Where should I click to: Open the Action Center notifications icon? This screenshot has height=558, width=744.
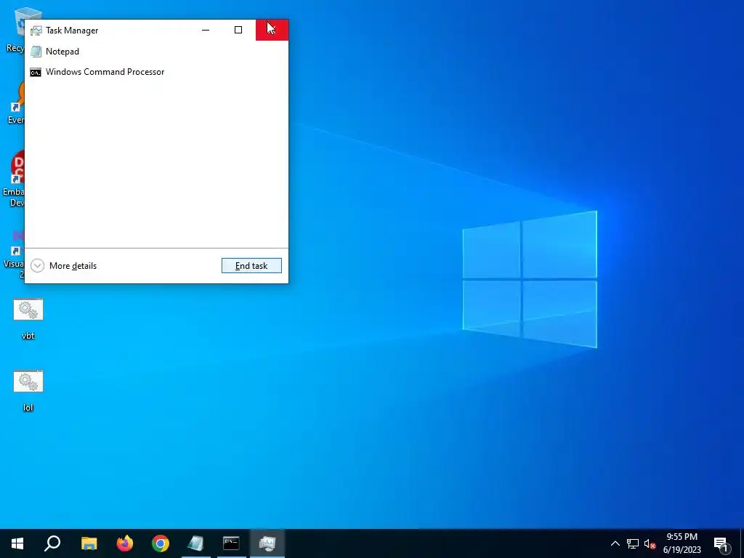point(721,543)
